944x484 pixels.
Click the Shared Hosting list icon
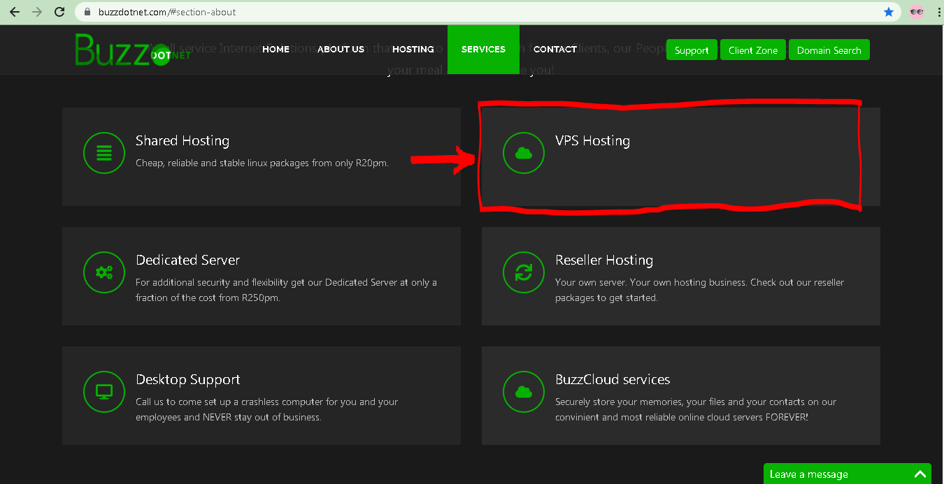click(x=104, y=153)
